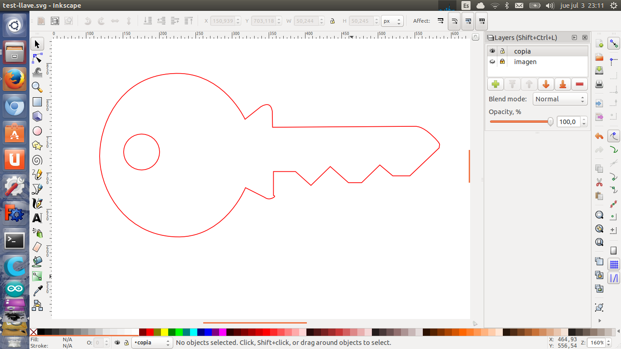The image size is (621, 349).
Task: Select the Zoom magnifier tool
Action: point(37,87)
